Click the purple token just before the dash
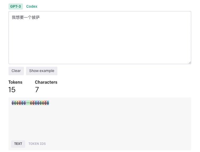 25,103
